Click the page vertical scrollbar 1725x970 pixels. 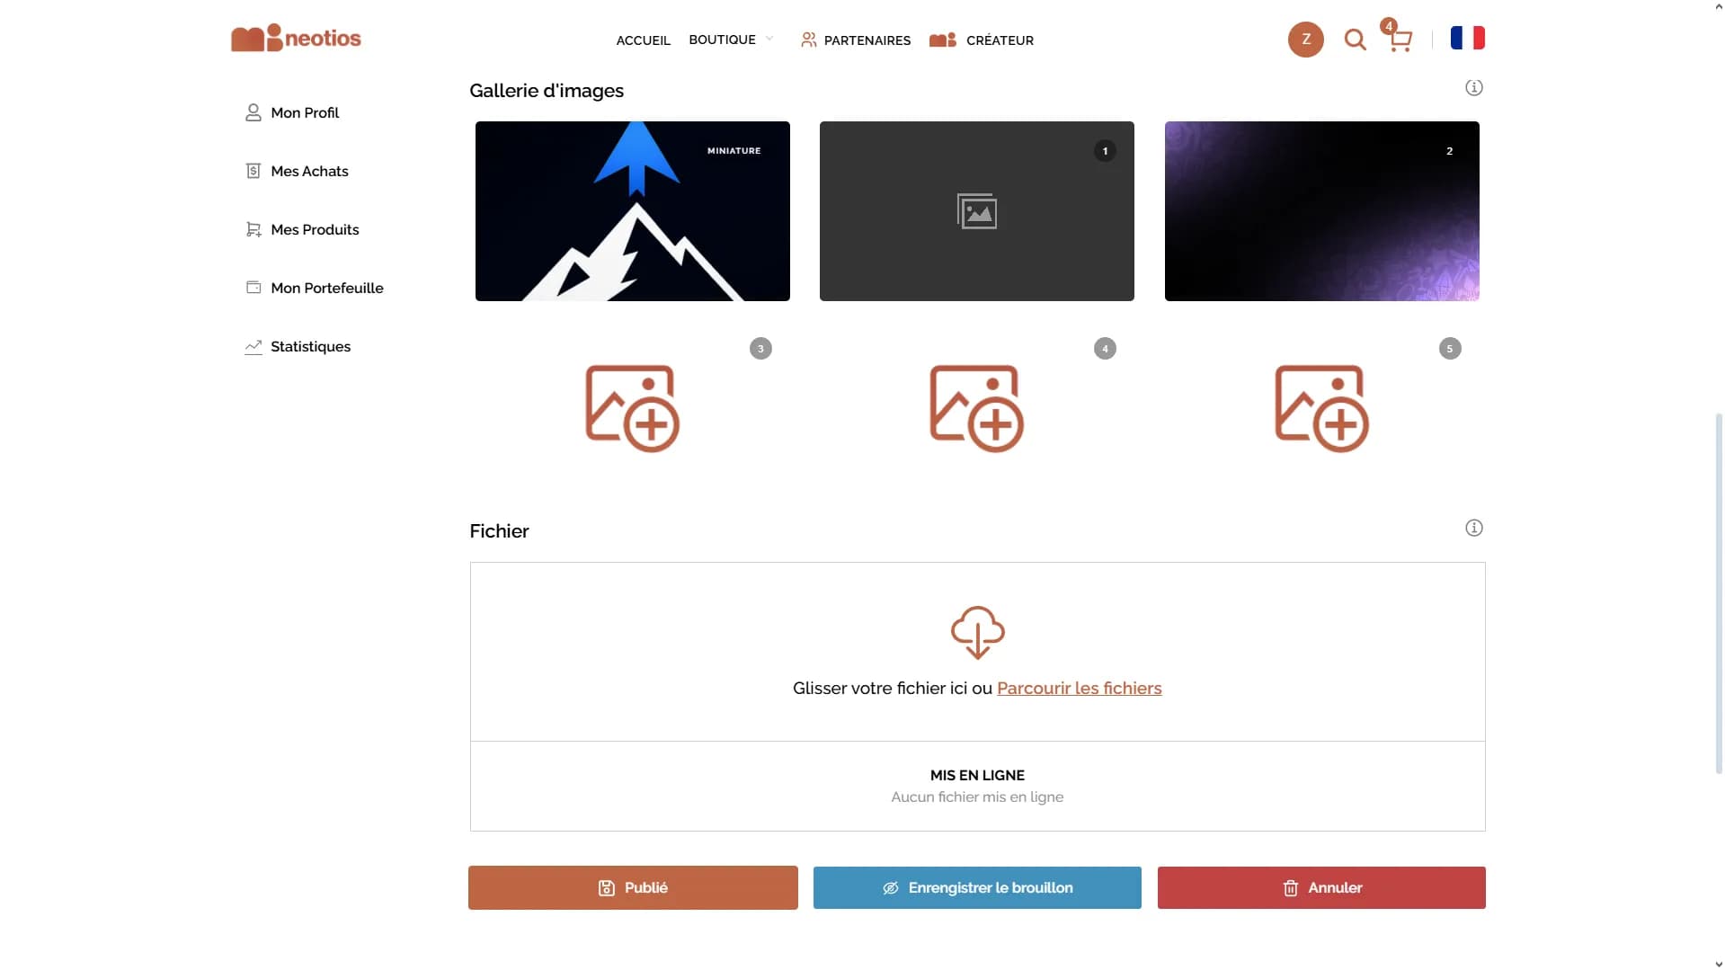point(1719,593)
